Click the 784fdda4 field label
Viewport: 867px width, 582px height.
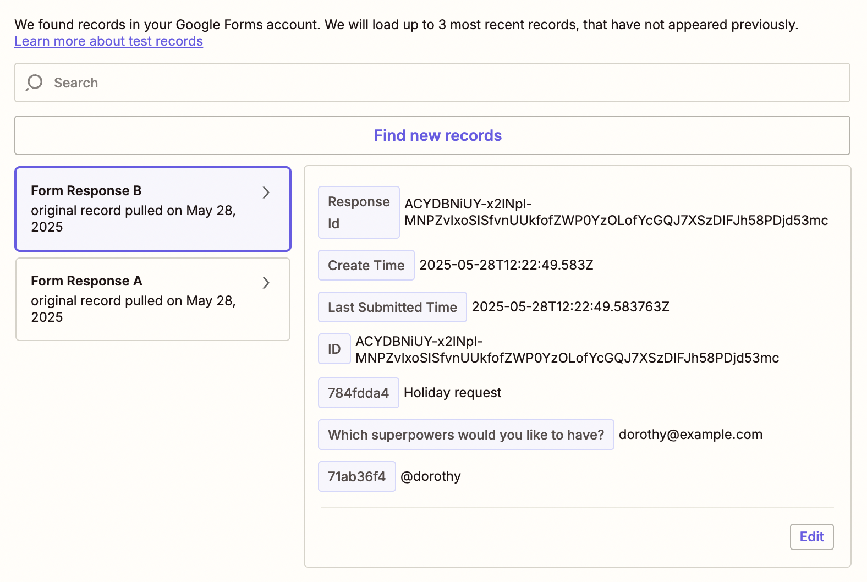click(x=358, y=393)
